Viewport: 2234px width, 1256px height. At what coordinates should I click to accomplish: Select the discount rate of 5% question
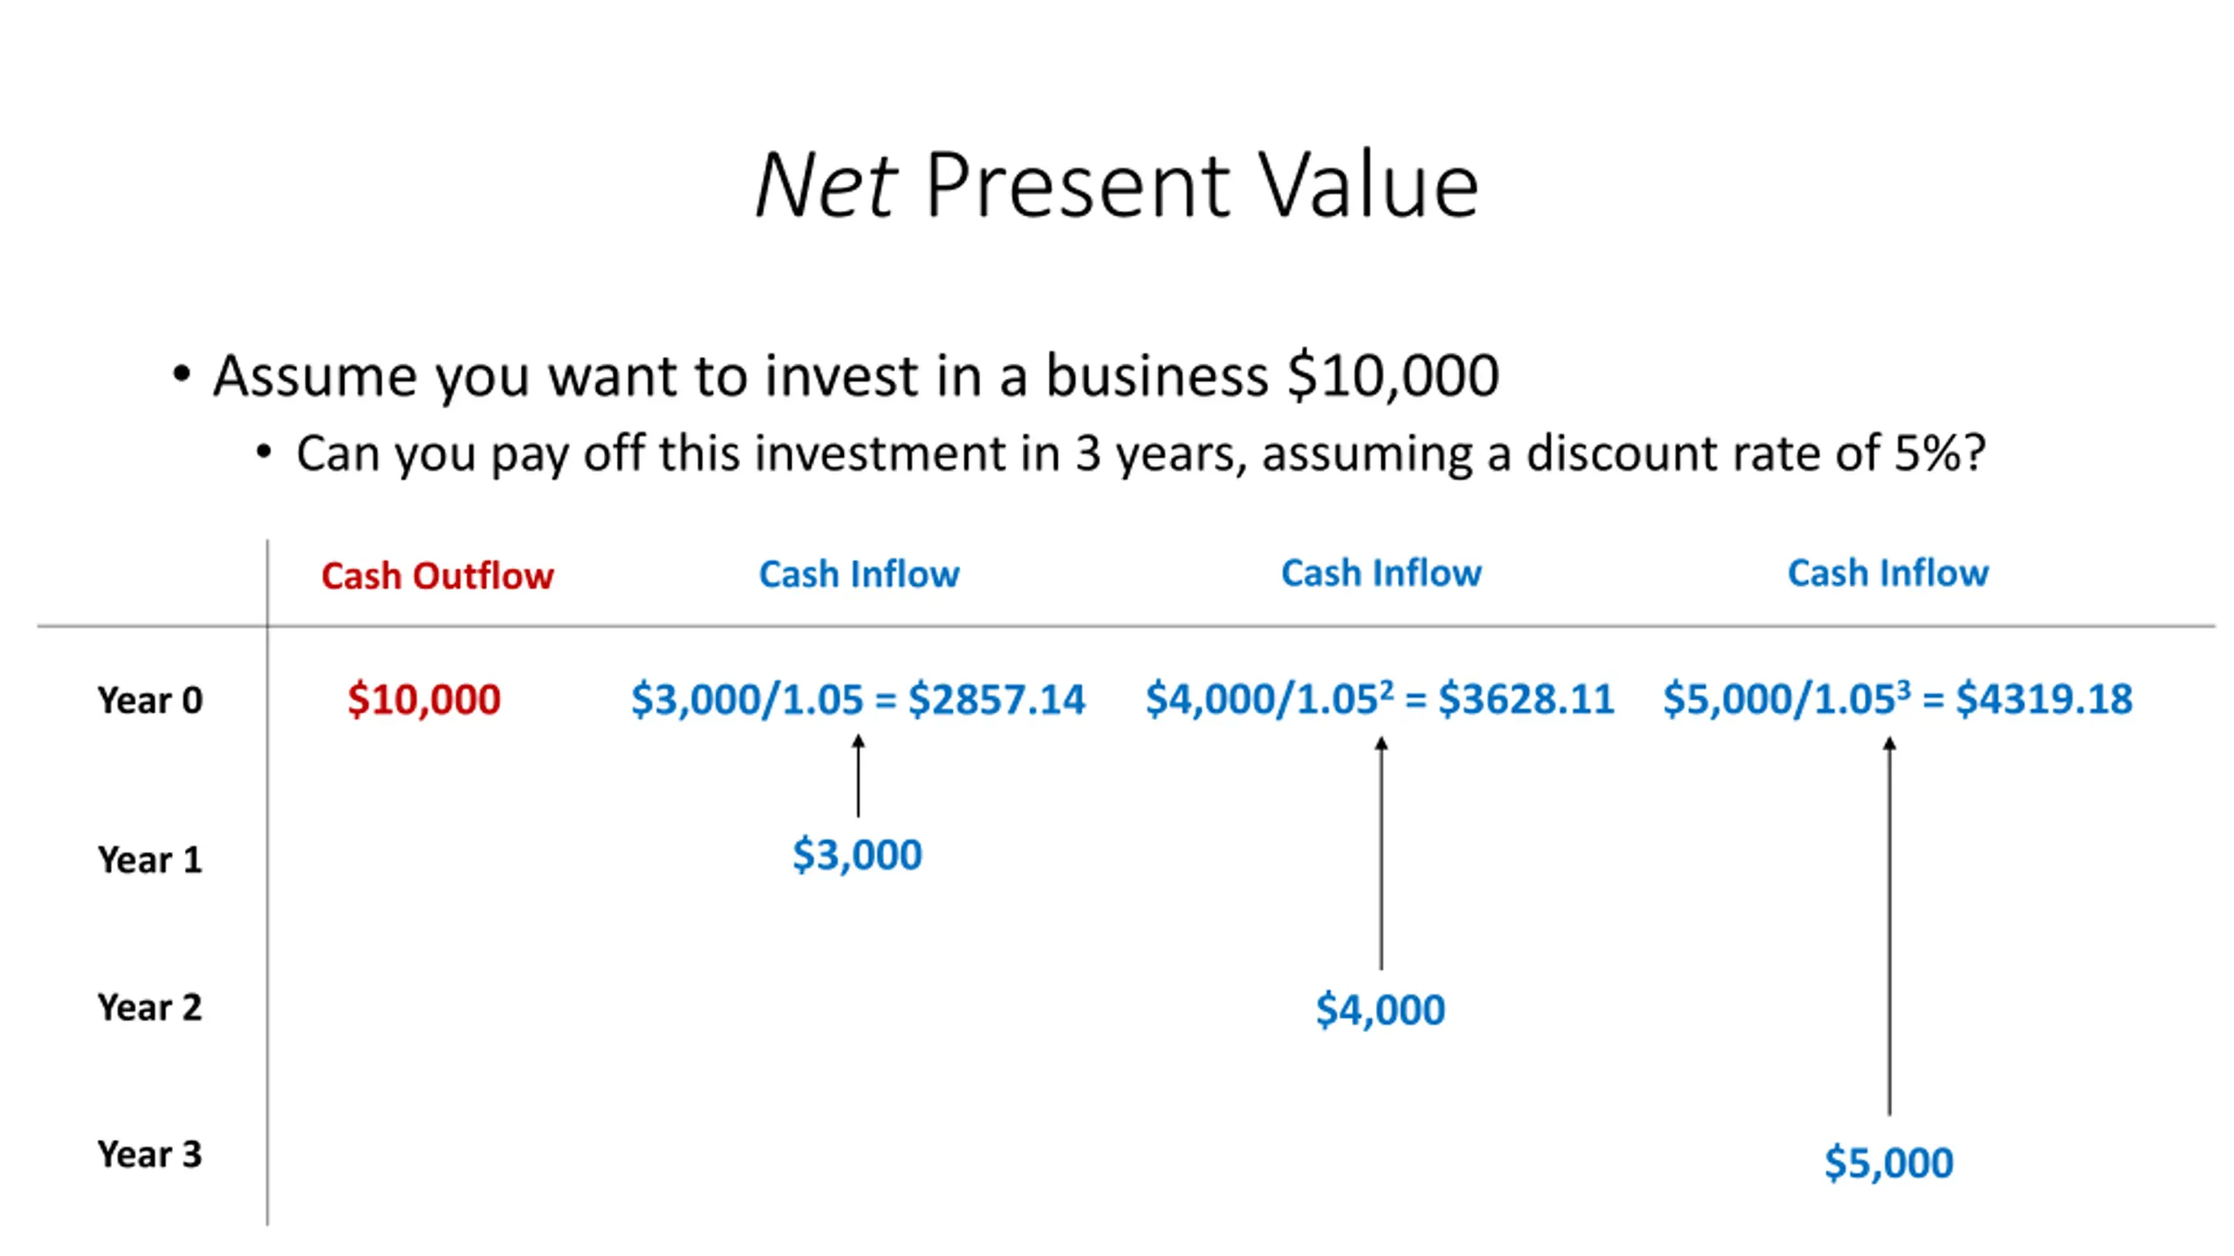coord(1141,454)
